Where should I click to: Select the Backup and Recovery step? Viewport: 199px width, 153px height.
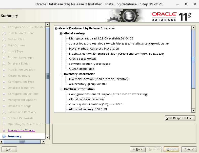[x=22, y=112]
